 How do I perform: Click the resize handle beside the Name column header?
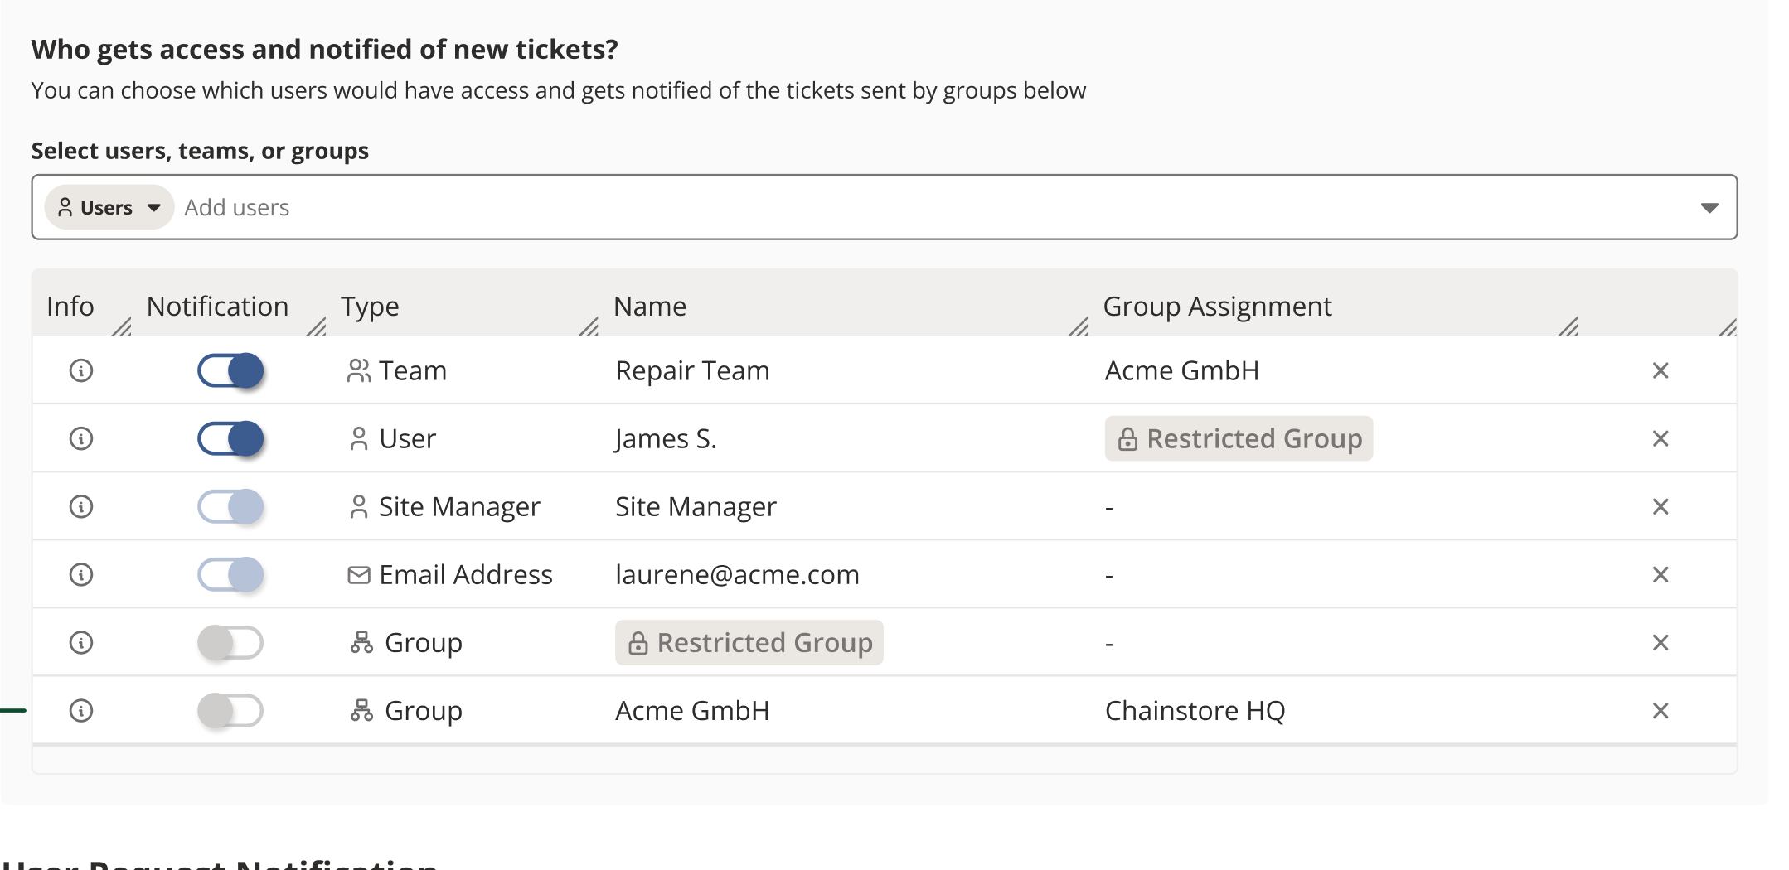[x=1078, y=327]
